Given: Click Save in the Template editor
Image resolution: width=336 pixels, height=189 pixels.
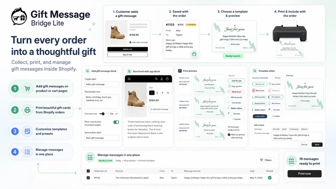Looking at the screenshot, I should tap(317, 144).
